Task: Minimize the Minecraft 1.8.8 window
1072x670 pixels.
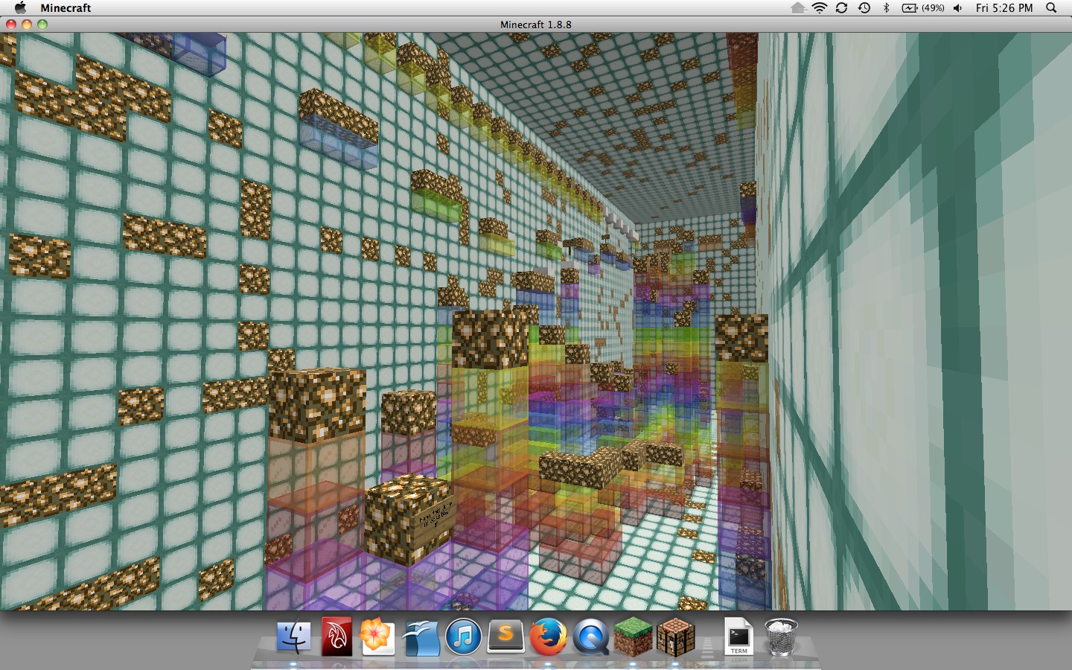Action: tap(27, 24)
